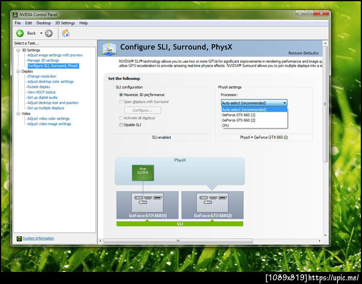362x284 pixels.
Task: Select the GeForce GTX 660 (1) card diagram
Action: pyautogui.click(x=147, y=205)
